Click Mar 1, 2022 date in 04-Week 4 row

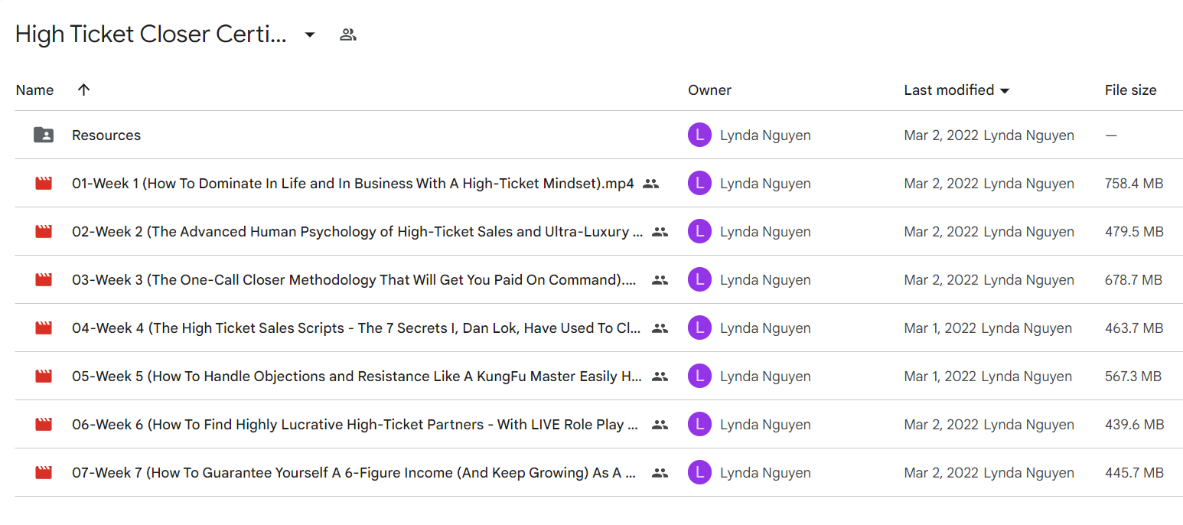pos(940,328)
